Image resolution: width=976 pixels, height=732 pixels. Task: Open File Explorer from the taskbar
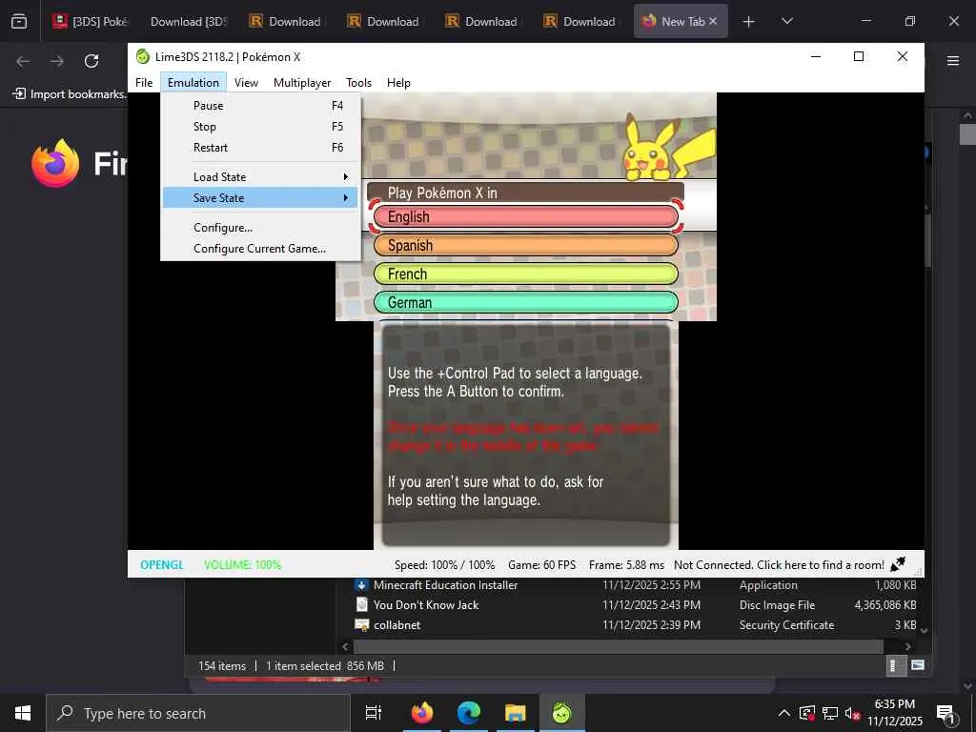pos(516,713)
